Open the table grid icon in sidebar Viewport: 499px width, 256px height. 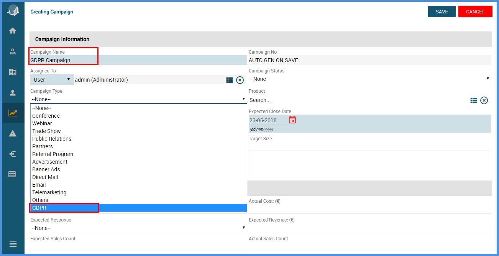point(12,174)
